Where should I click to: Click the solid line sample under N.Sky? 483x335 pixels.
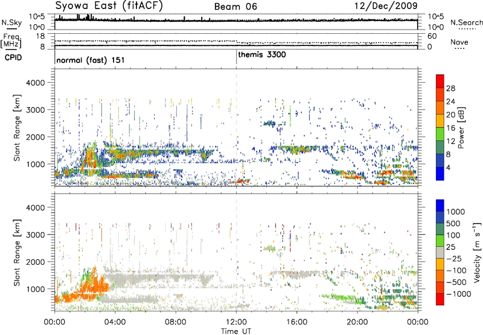pyautogui.click(x=11, y=28)
